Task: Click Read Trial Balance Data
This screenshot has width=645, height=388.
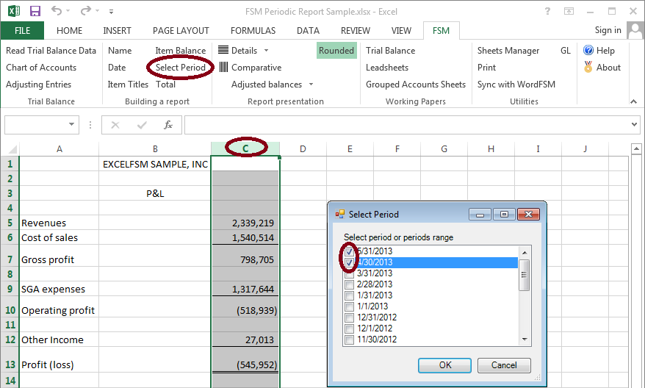Action: [51, 50]
